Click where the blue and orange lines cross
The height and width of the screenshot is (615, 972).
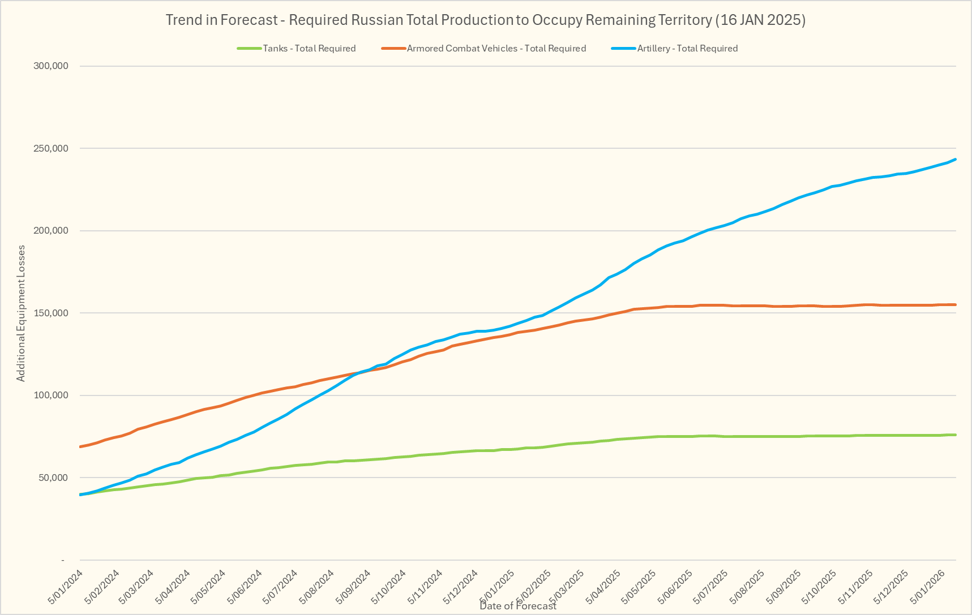pos(364,371)
